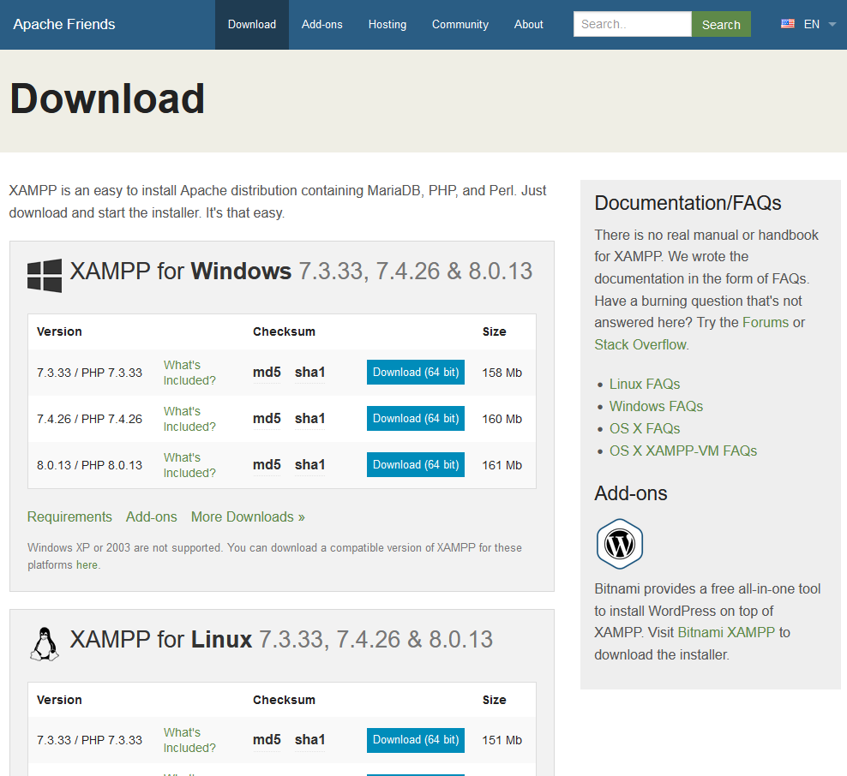Open OS X FAQs link
This screenshot has width=847, height=776.
[x=645, y=428]
